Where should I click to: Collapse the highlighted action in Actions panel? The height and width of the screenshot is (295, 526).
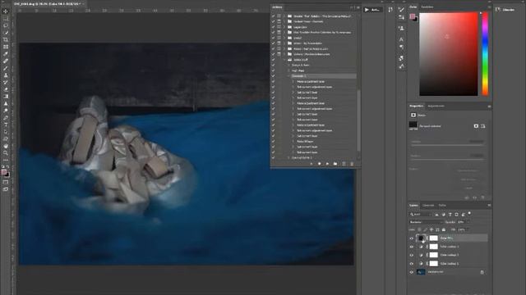point(288,76)
